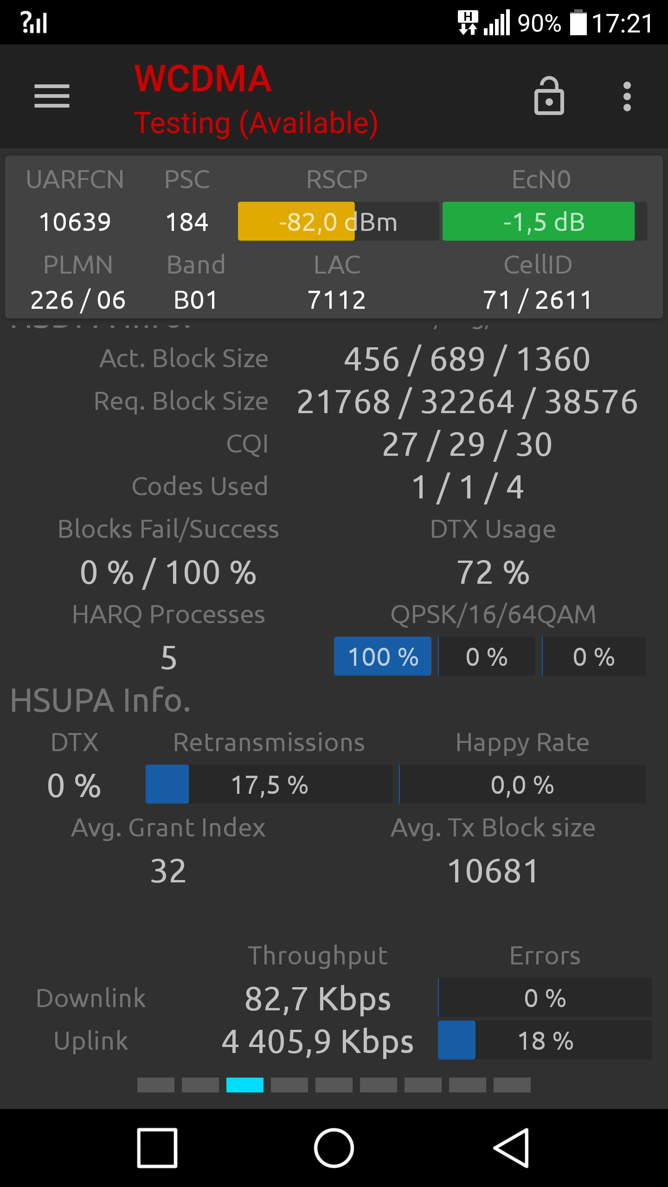This screenshot has height=1187, width=668.
Task: Tap the CellID value 71 / 2611
Action: (538, 300)
